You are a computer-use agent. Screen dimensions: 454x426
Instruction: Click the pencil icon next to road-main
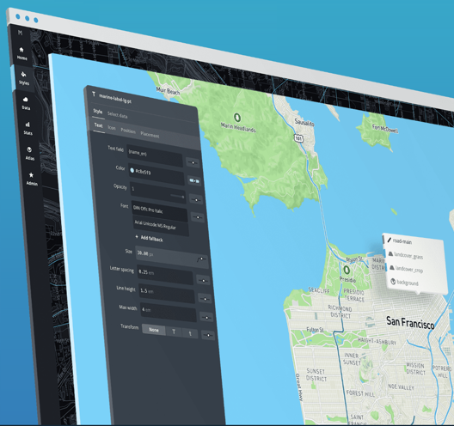click(x=390, y=240)
